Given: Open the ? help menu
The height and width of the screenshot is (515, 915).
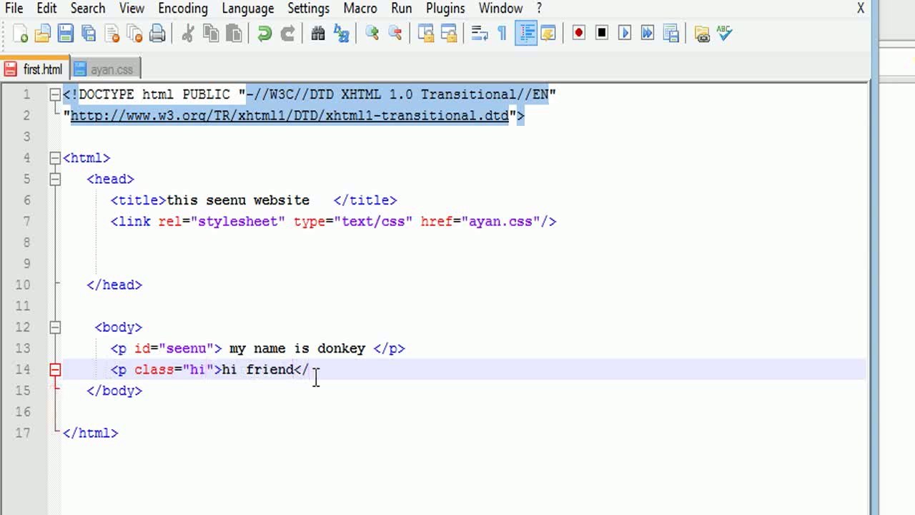Looking at the screenshot, I should 539,9.
